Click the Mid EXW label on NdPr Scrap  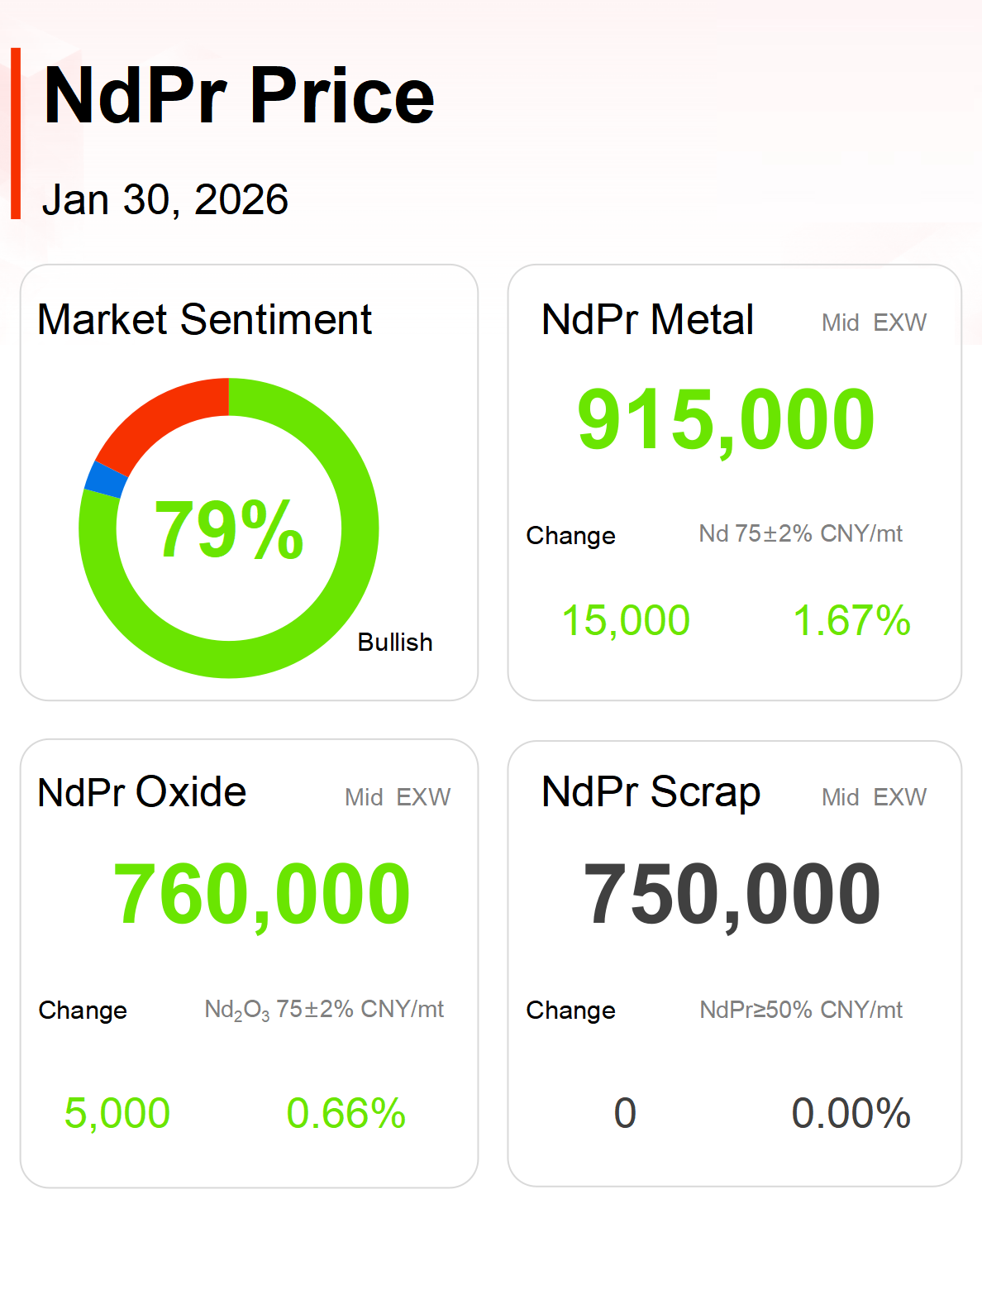874,797
